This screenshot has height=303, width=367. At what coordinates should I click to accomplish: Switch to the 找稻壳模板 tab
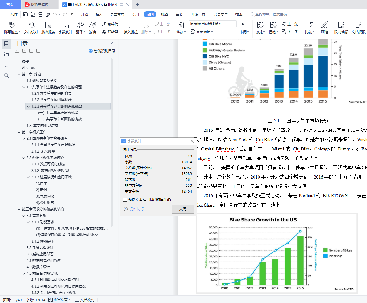pos(39,4)
